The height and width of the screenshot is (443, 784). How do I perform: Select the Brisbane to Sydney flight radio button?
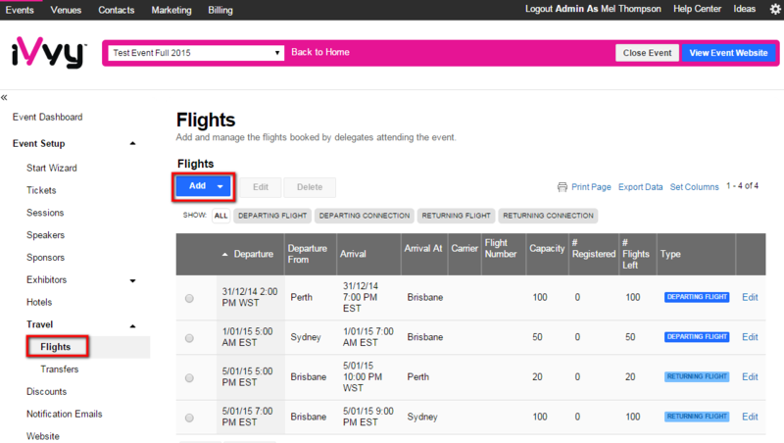point(189,418)
